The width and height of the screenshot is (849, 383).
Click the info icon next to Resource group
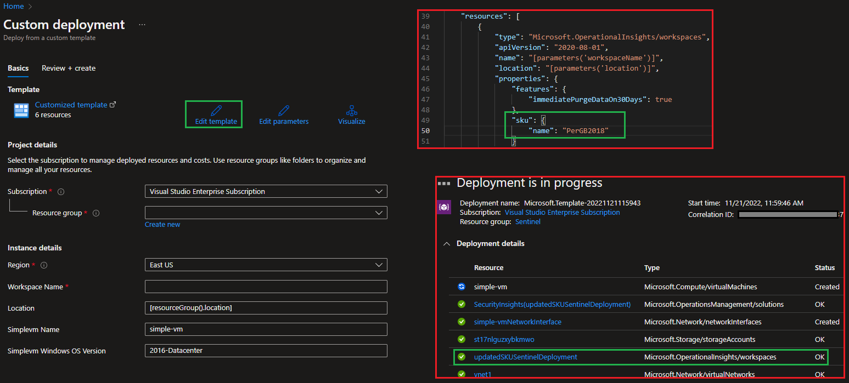pyautogui.click(x=96, y=213)
